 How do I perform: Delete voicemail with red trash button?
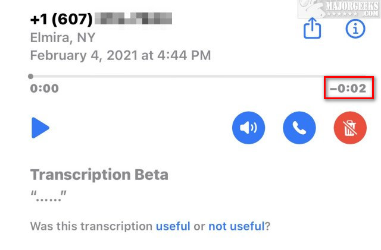point(350,128)
